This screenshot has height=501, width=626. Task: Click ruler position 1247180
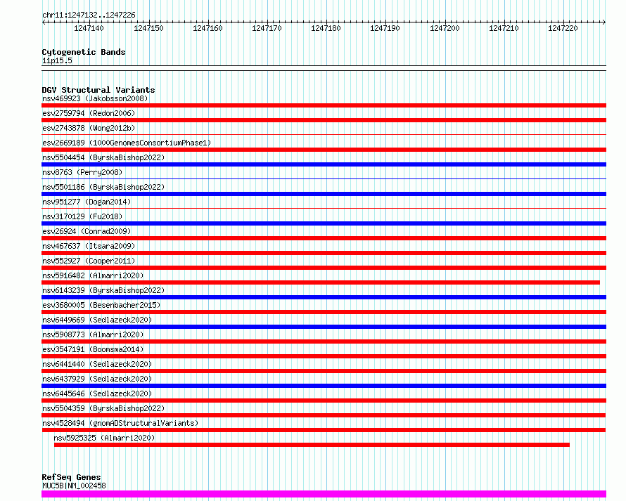(326, 28)
